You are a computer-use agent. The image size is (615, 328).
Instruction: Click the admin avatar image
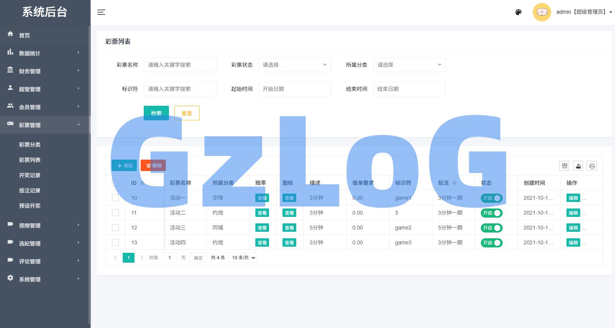click(x=542, y=12)
